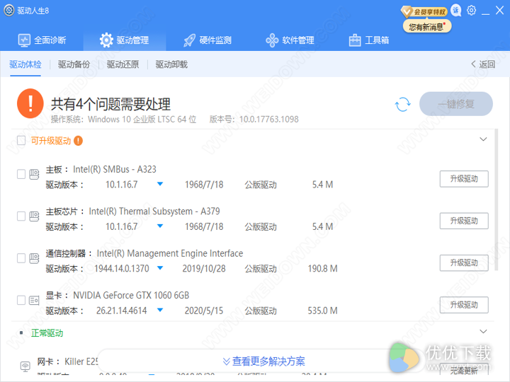
Task: Click 升级驱动 for Intel SMBus
Action: pos(464,179)
